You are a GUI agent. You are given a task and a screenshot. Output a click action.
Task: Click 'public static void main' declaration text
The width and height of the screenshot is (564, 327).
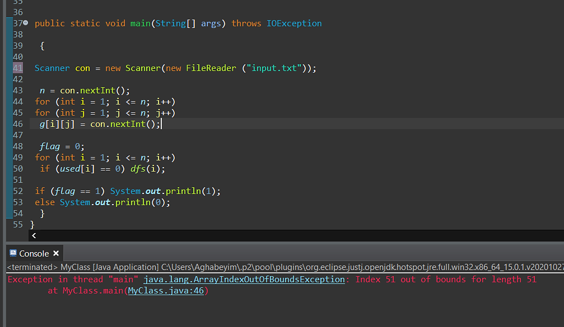[x=92, y=23]
